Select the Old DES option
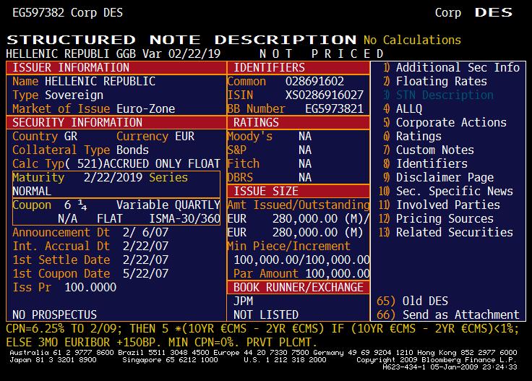 412,301
